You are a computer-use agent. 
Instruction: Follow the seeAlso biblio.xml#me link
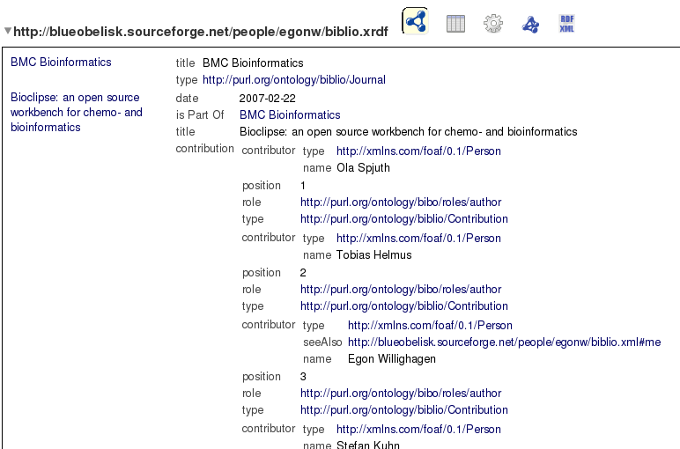(x=505, y=342)
